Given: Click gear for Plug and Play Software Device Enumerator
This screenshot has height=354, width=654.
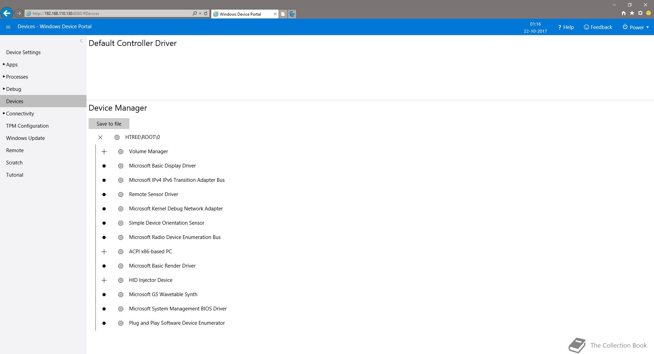Looking at the screenshot, I should click(x=121, y=323).
